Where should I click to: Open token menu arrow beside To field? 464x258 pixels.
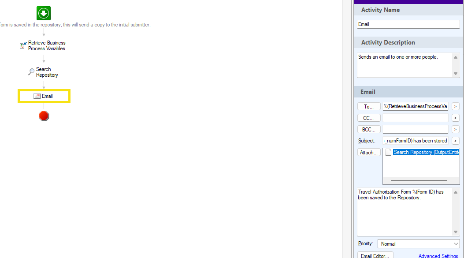[x=456, y=106]
